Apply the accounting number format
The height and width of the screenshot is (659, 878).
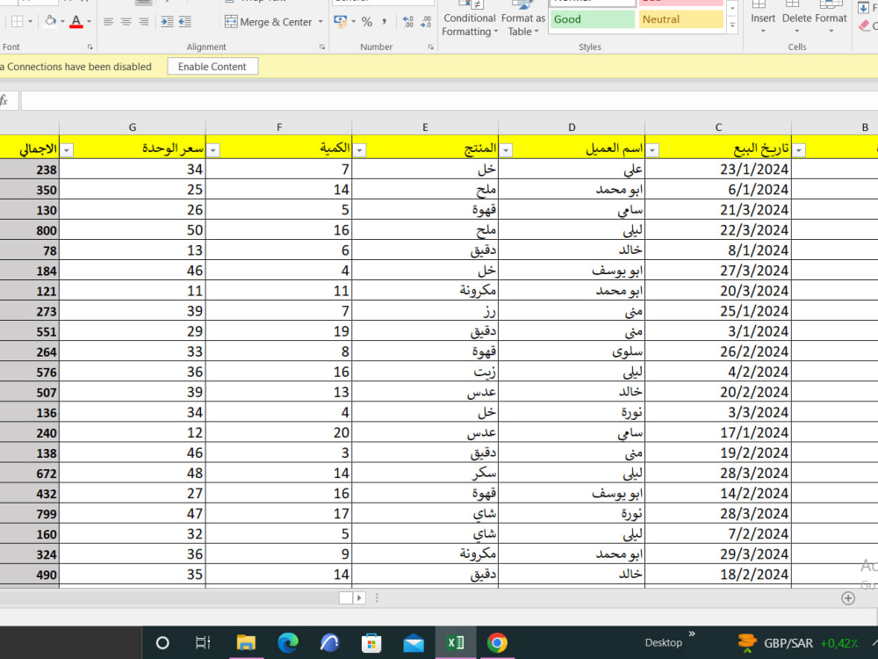point(340,21)
